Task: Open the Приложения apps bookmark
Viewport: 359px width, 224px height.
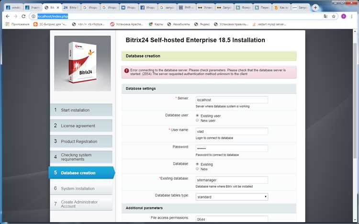Action: (x=17, y=24)
